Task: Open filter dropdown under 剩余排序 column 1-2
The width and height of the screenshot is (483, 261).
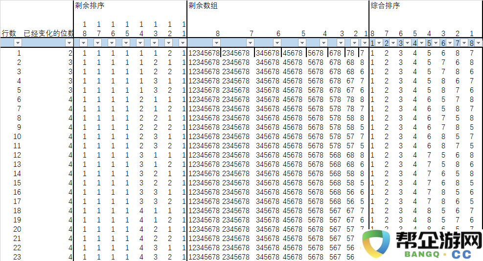Action: pyautogui.click(x=168, y=42)
